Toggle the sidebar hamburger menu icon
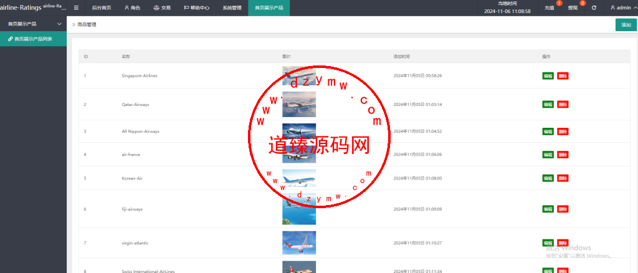Image resolution: width=638 pixels, height=273 pixels. 76,7
